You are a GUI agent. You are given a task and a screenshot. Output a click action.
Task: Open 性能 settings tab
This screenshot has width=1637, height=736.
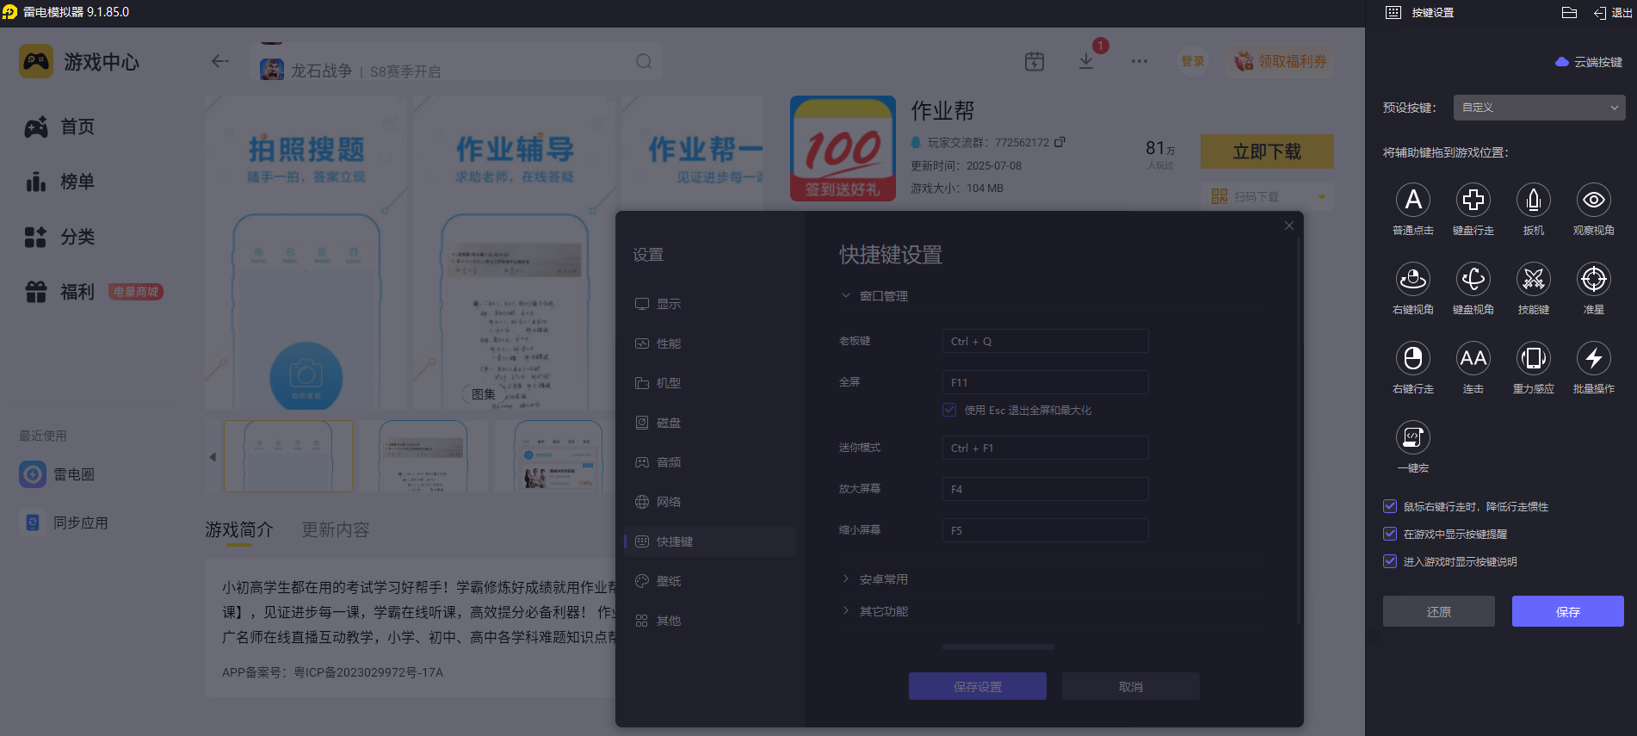click(x=710, y=343)
